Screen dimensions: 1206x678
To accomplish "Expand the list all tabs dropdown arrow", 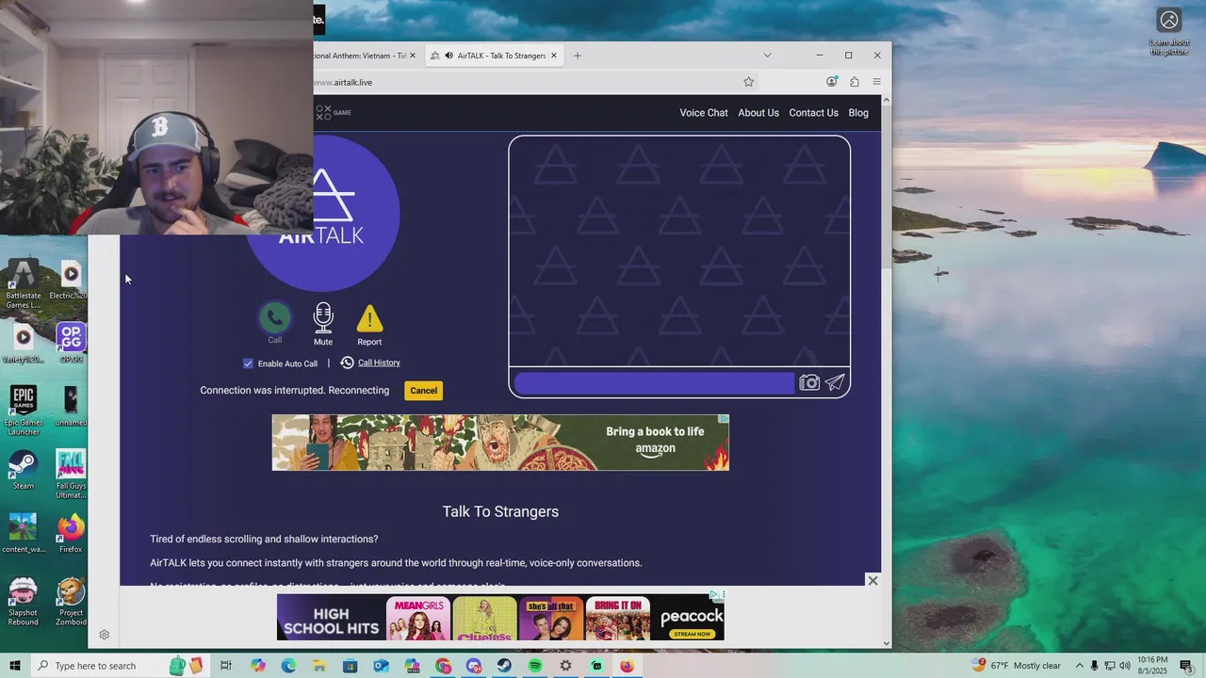I will (767, 56).
